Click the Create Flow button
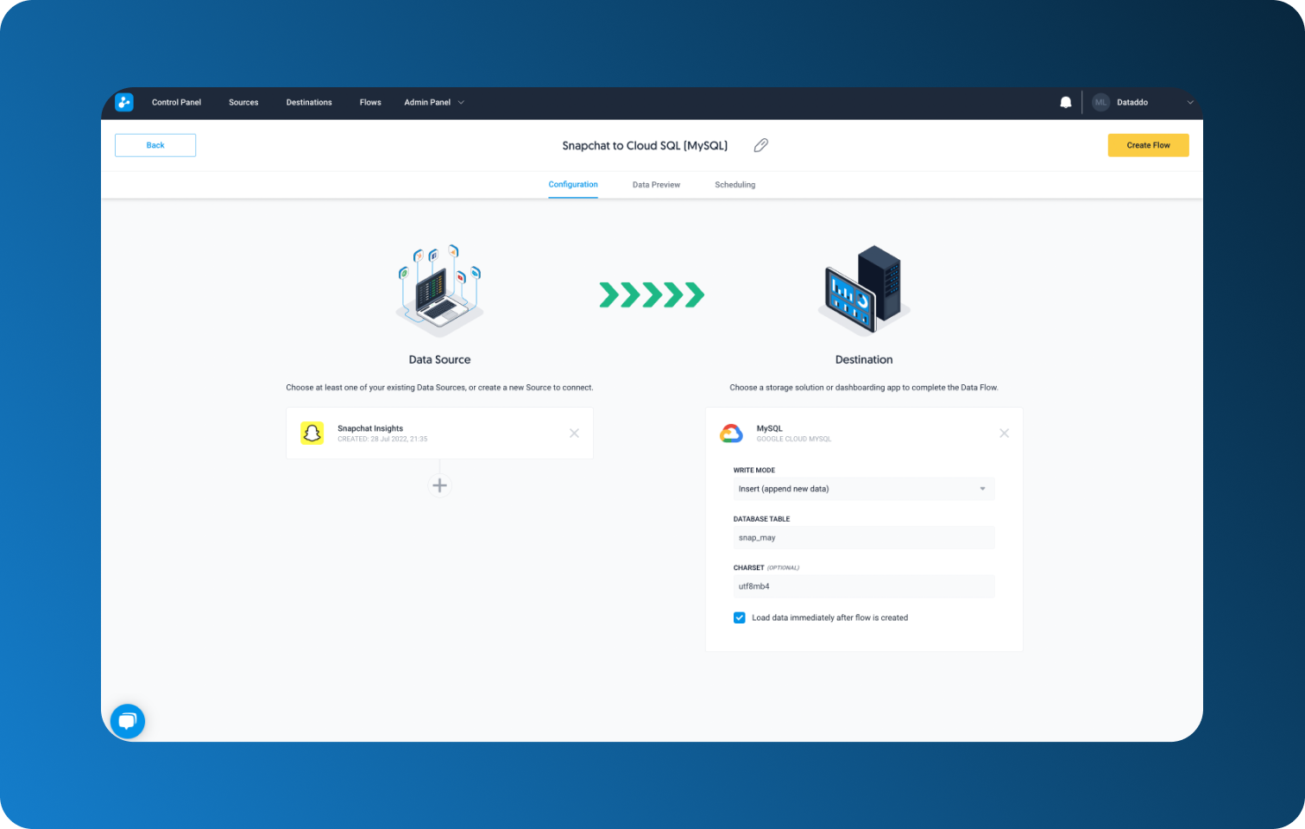Image resolution: width=1305 pixels, height=829 pixels. (1149, 145)
